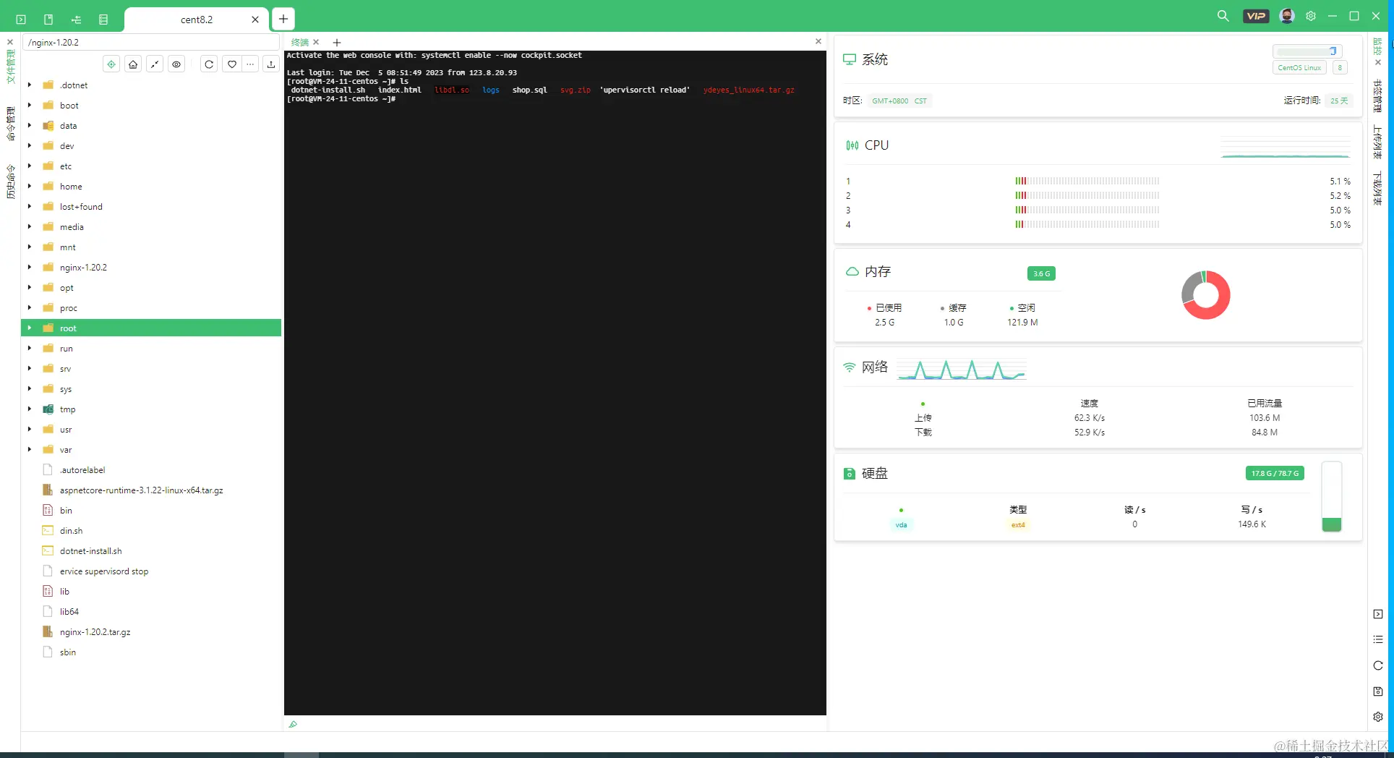Open more options ellipsis in file toolbar
Screen dimensions: 1394x758
coord(250,64)
